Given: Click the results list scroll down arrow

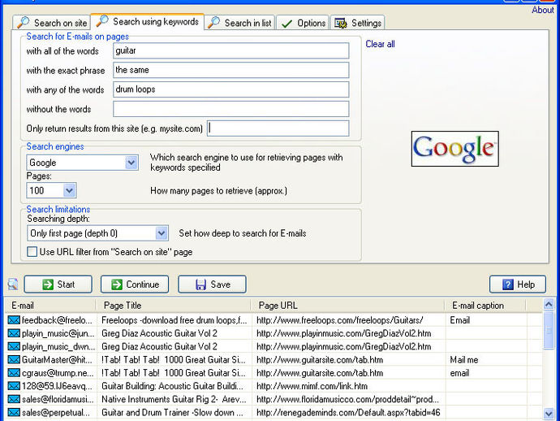Looking at the screenshot, I should tap(549, 414).
